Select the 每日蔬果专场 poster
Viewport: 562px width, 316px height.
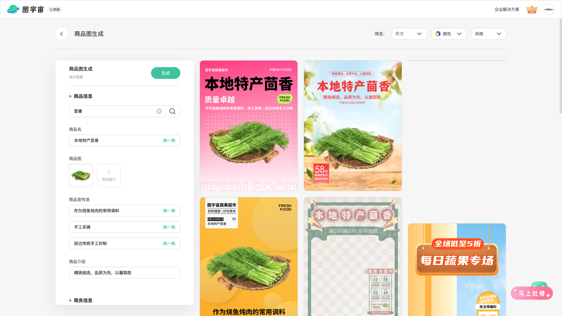click(457, 270)
